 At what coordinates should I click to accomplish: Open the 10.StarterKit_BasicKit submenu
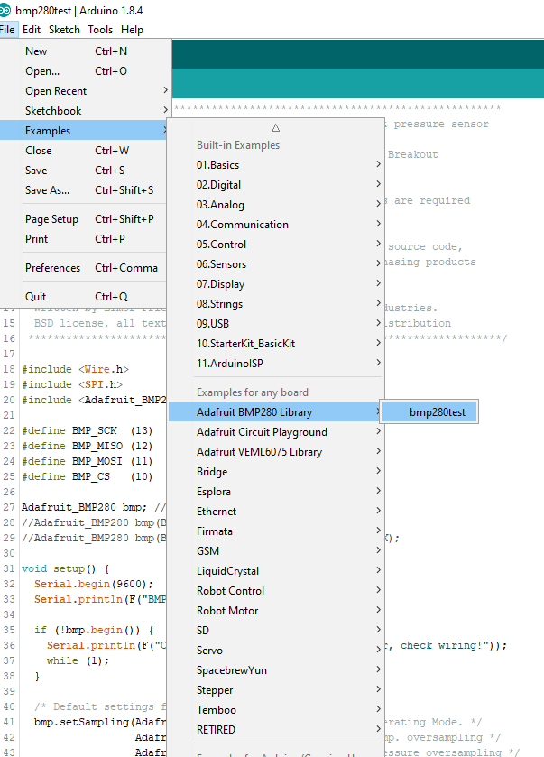(x=276, y=343)
